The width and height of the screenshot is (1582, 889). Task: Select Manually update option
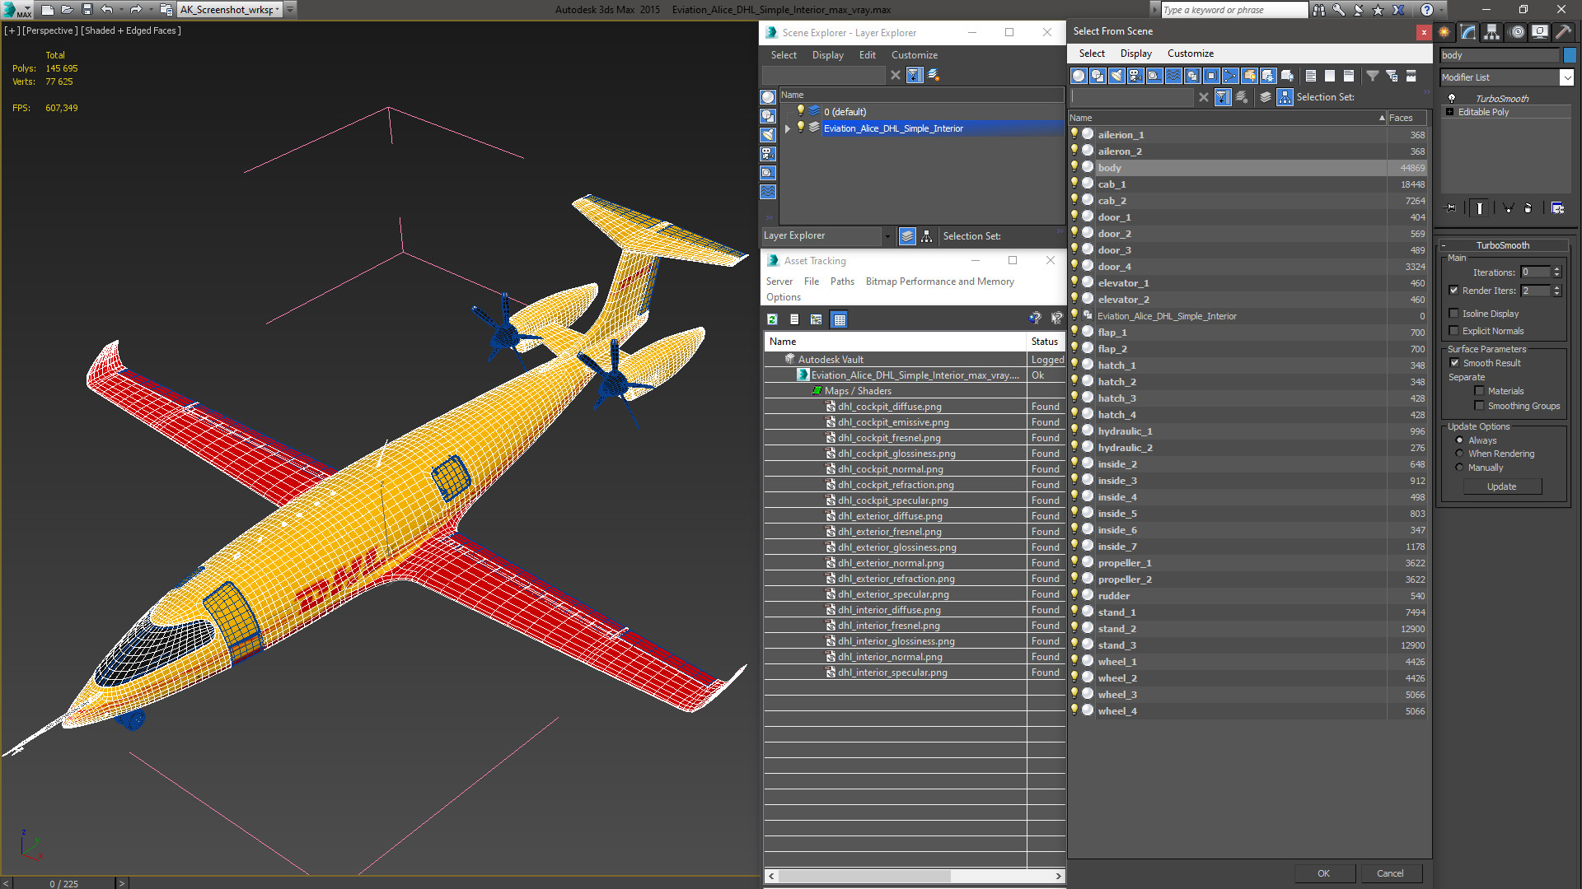coord(1459,468)
